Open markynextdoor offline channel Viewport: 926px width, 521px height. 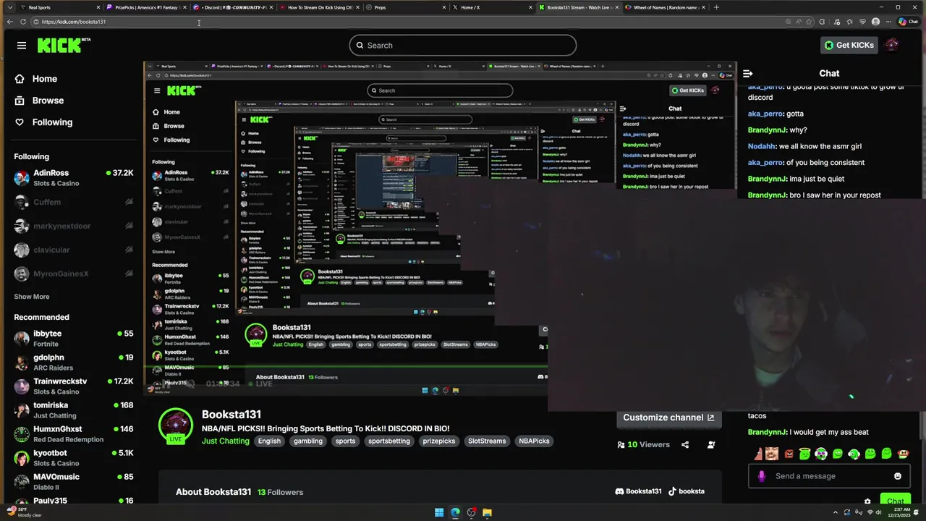tap(72, 226)
